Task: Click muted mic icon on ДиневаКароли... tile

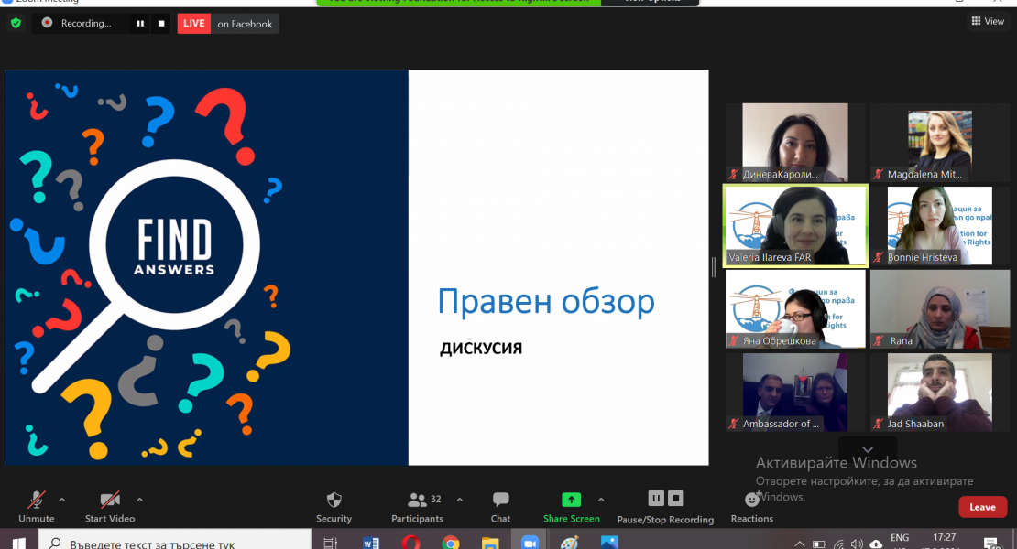Action: (734, 174)
